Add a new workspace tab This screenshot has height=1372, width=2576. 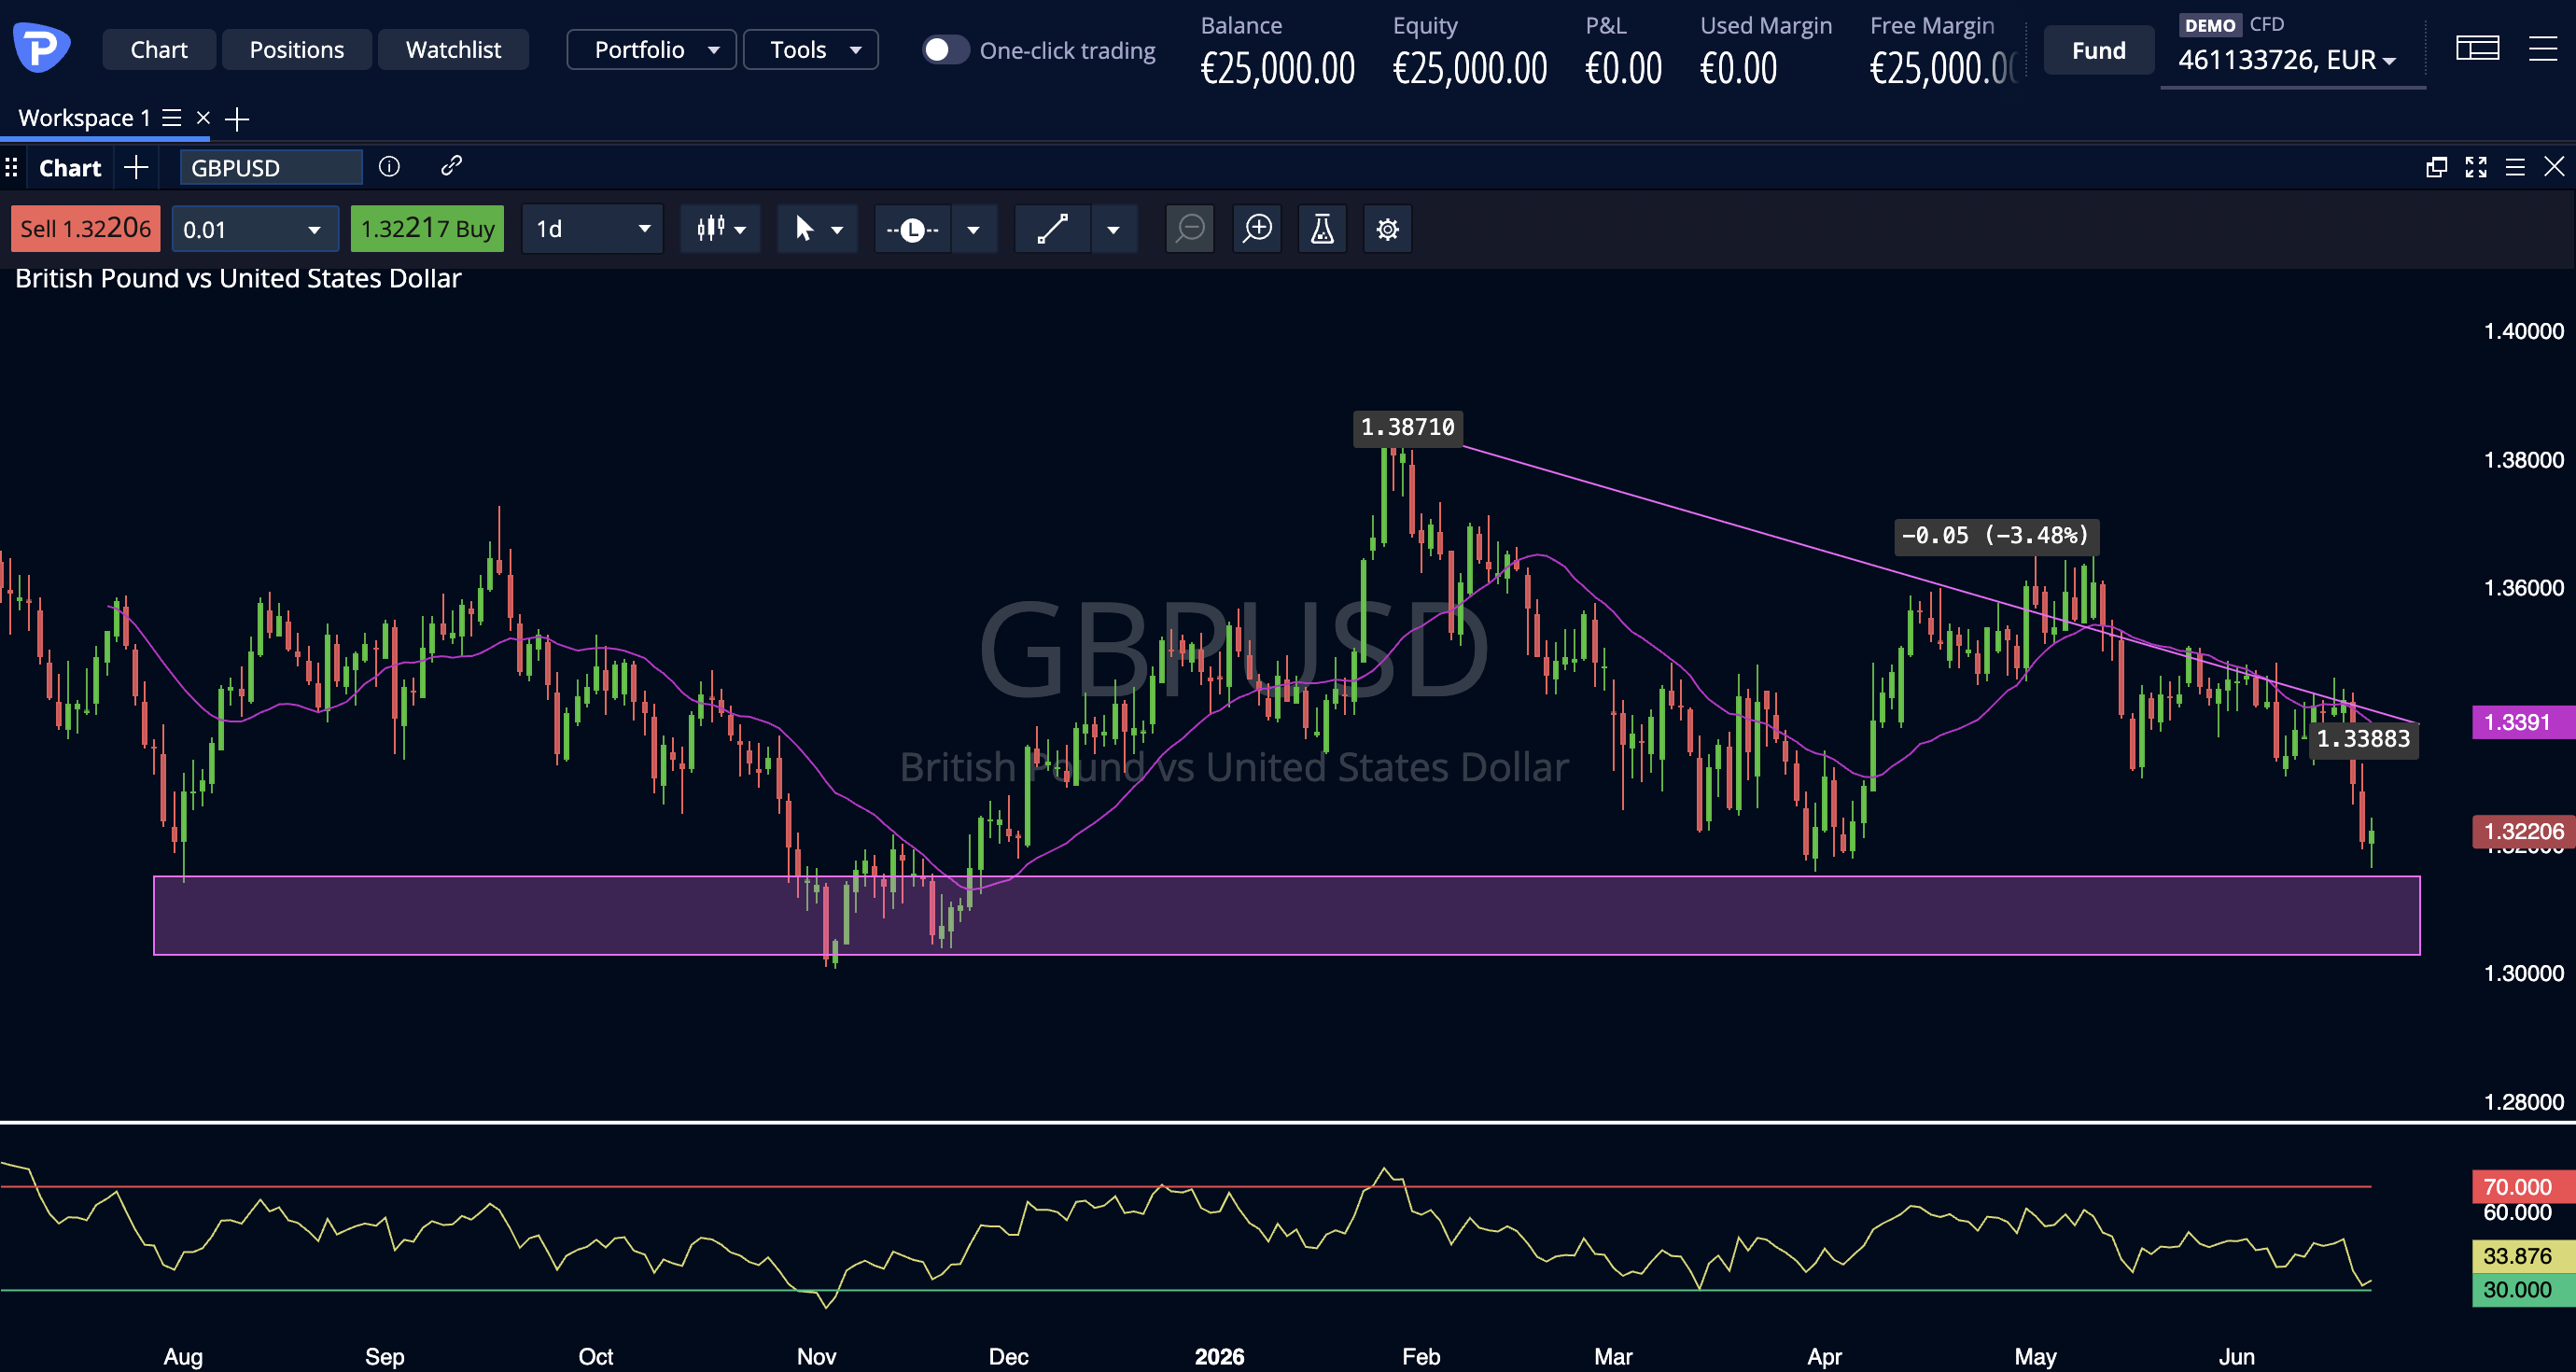pos(237,119)
